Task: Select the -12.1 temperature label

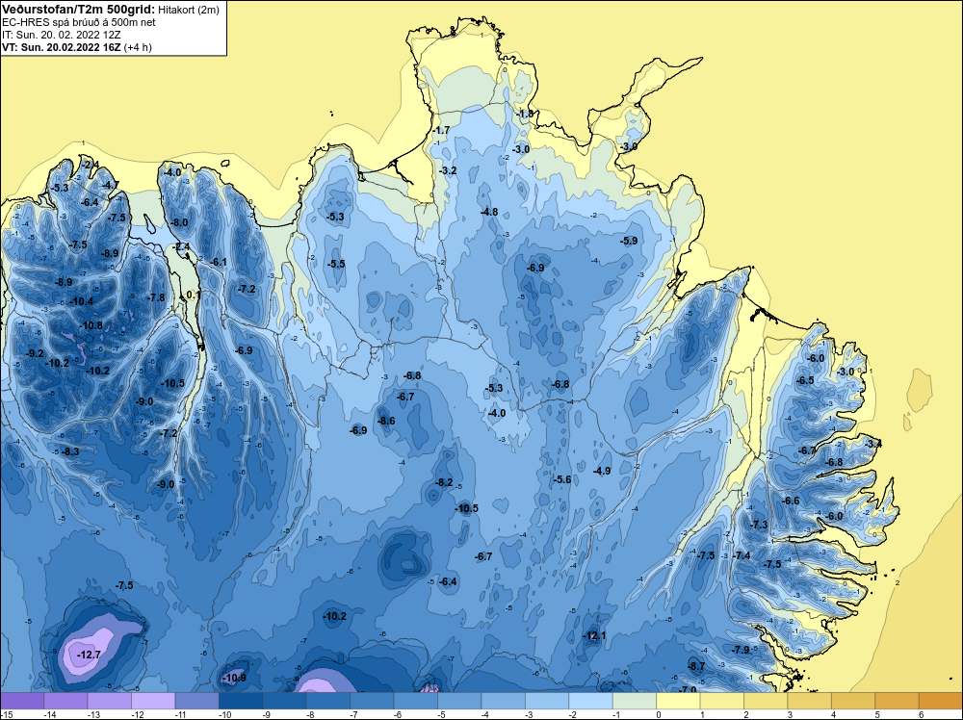Action: [594, 635]
